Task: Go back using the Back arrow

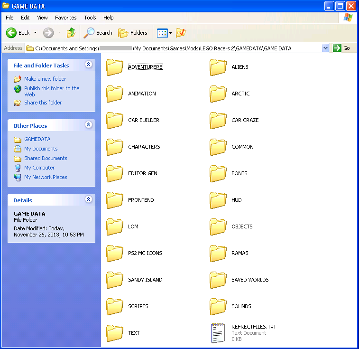Action: tap(11, 33)
